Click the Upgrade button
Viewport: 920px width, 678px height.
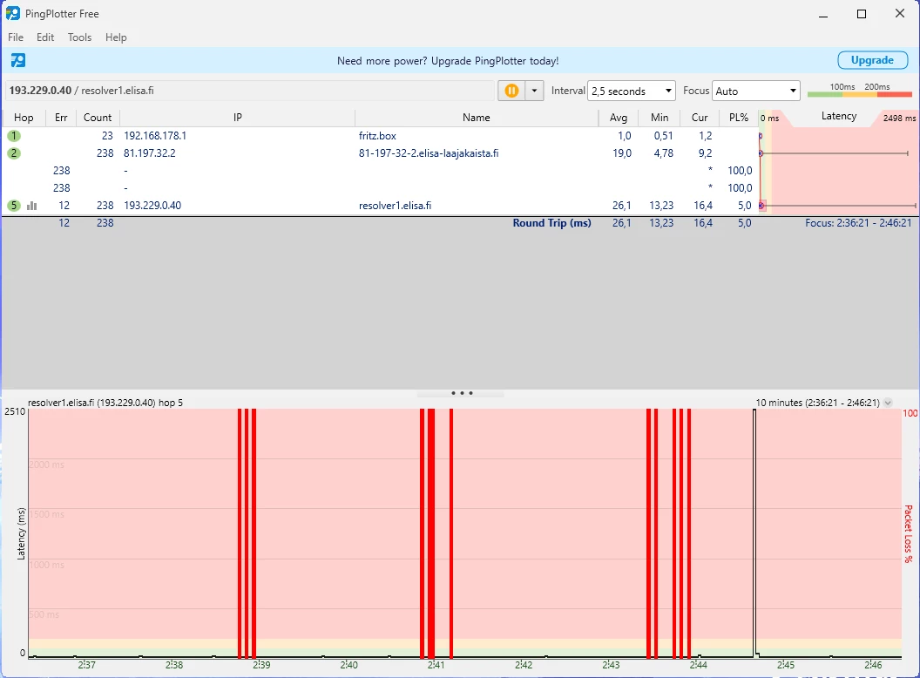pyautogui.click(x=872, y=60)
